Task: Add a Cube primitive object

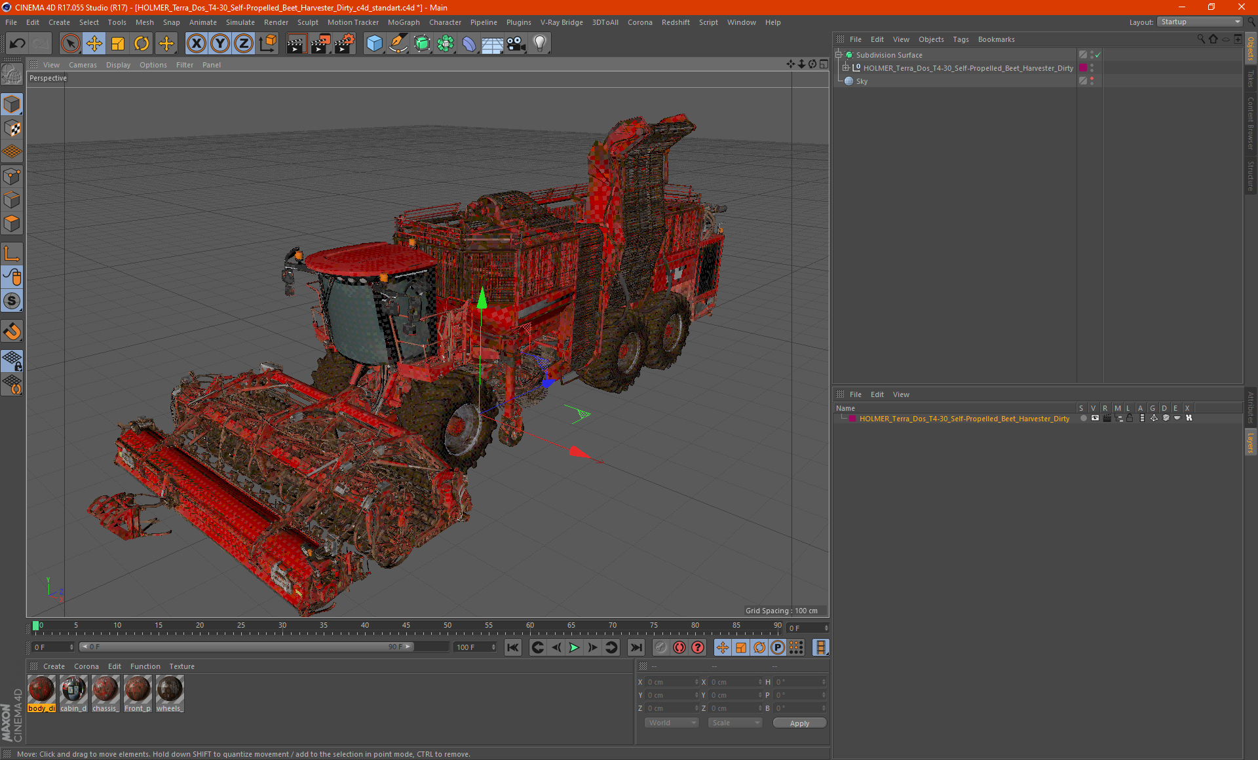Action: 374,44
